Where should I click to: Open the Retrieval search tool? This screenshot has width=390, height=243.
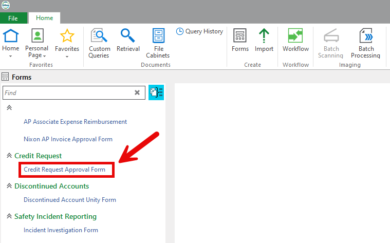[x=128, y=36]
